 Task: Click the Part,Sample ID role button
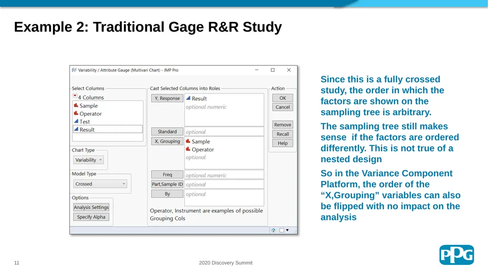pos(167,184)
